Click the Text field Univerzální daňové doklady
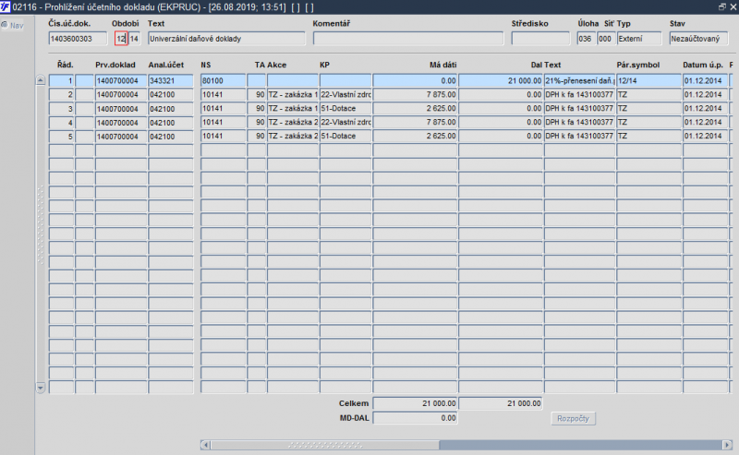The height and width of the screenshot is (455, 739). tap(226, 39)
